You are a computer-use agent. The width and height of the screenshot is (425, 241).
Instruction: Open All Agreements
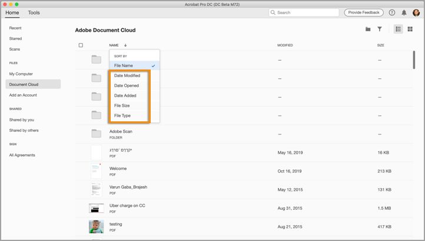tap(22, 155)
